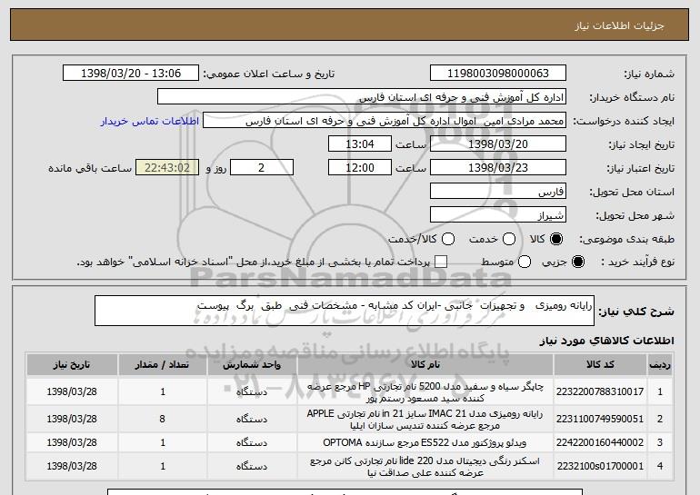Click item code 2242200160440002

coord(600,442)
